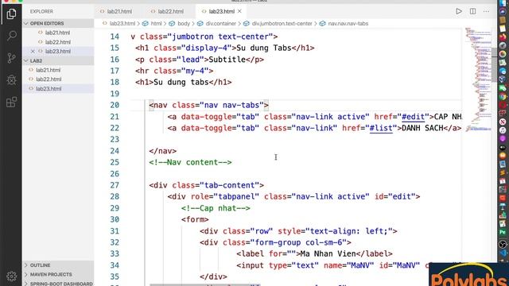The height and width of the screenshot is (286, 509).
Task: Click the '<form>' opening tag
Action: 195,219
